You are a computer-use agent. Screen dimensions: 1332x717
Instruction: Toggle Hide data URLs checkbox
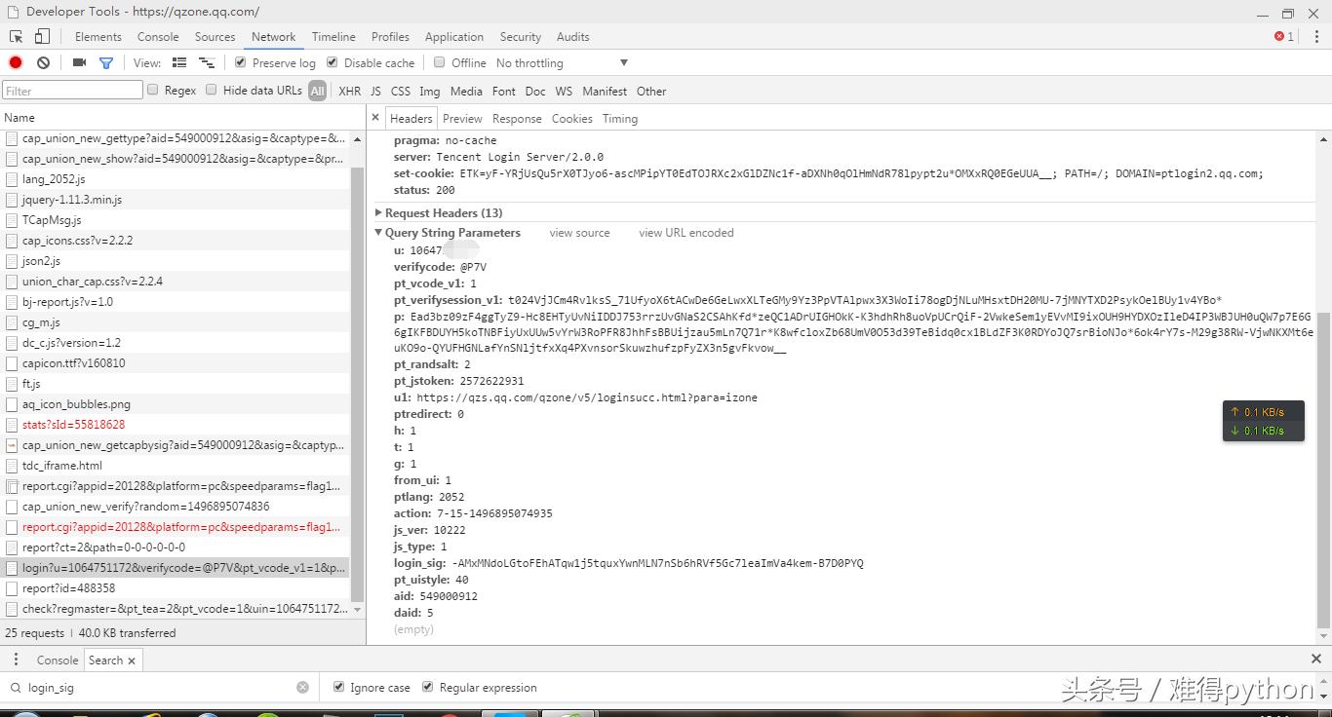211,90
